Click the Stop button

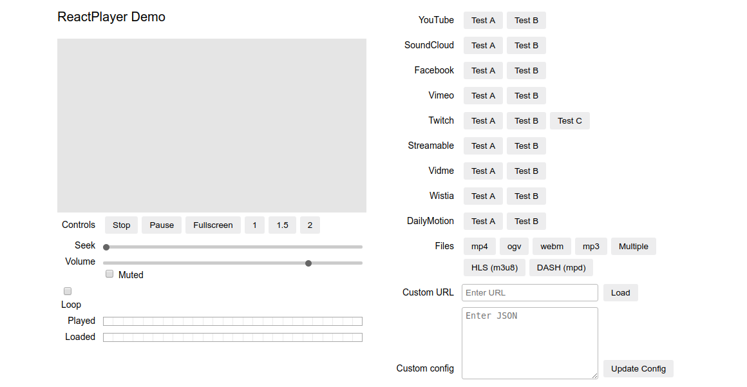pyautogui.click(x=122, y=225)
